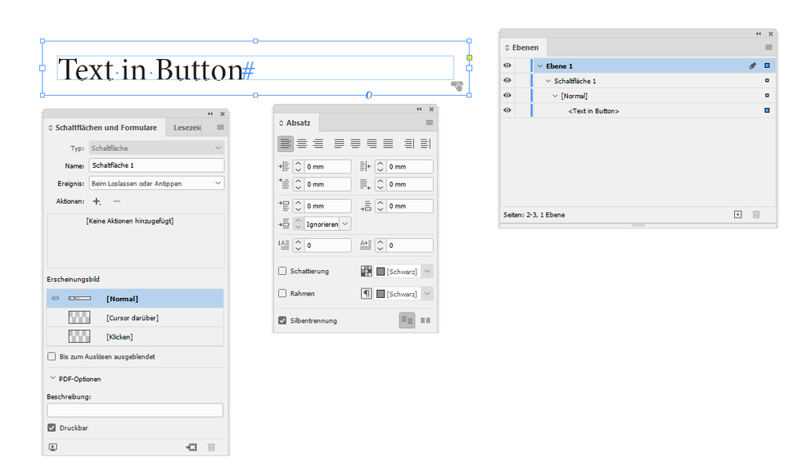798x473 pixels.
Task: Click left indent 0 mm field
Action: click(328, 166)
